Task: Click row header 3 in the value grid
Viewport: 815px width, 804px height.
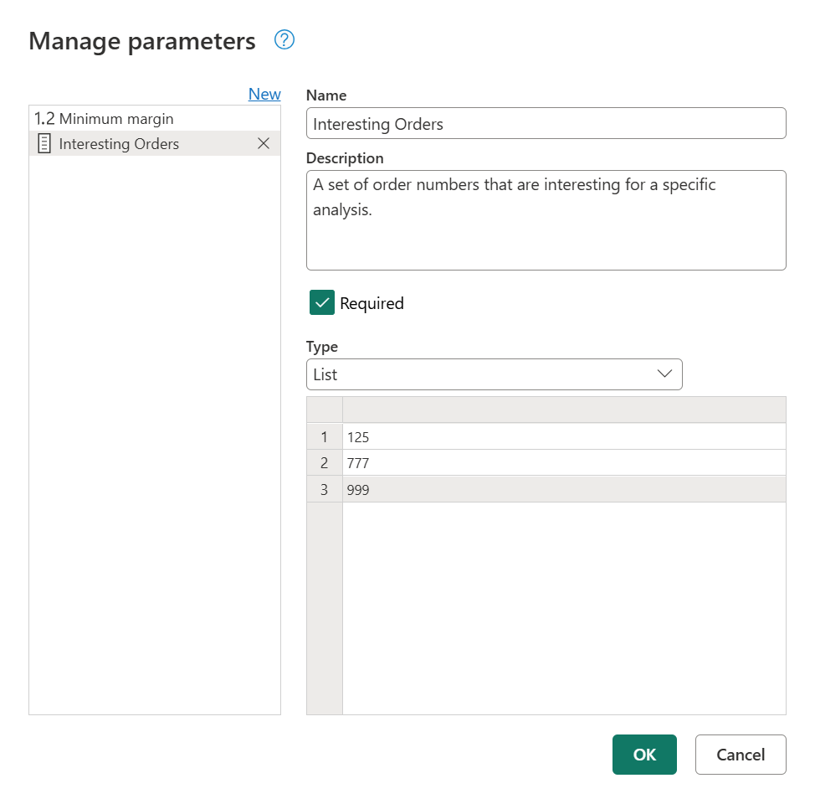Action: 325,489
